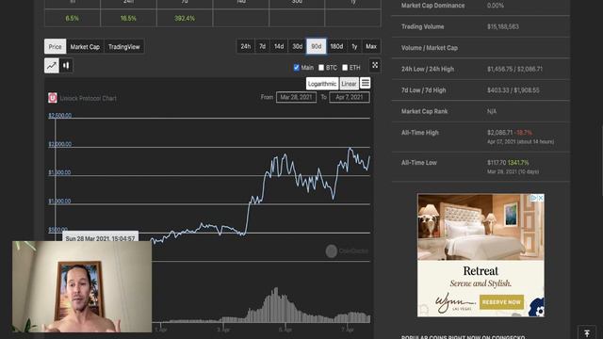
Task: Open the TradingView tab
Action: (123, 46)
